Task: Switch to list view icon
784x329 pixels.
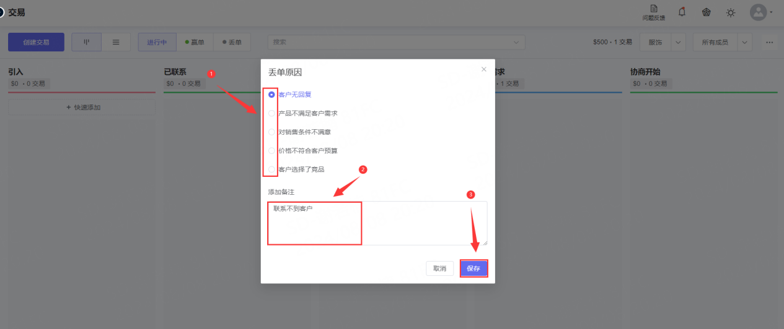Action: (115, 42)
